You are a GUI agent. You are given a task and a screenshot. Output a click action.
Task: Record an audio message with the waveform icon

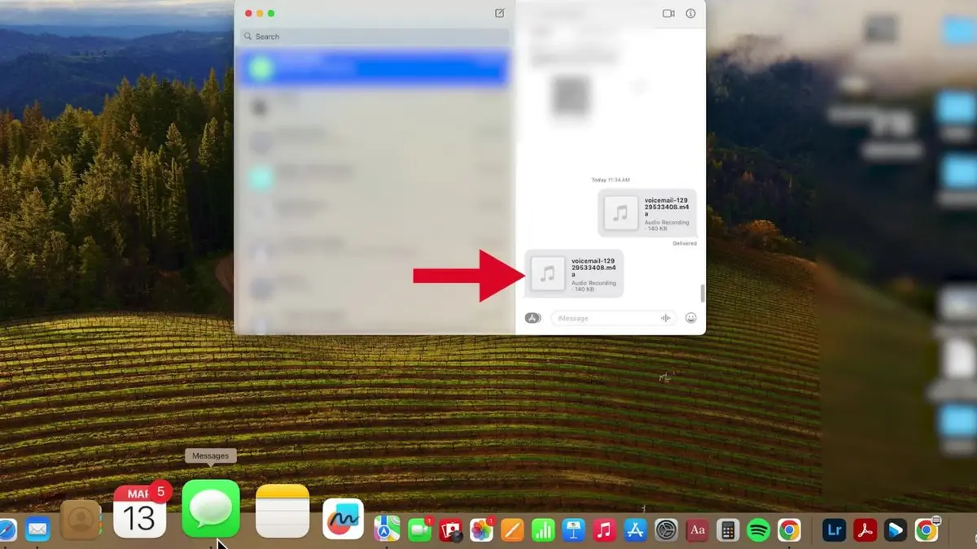(x=667, y=318)
